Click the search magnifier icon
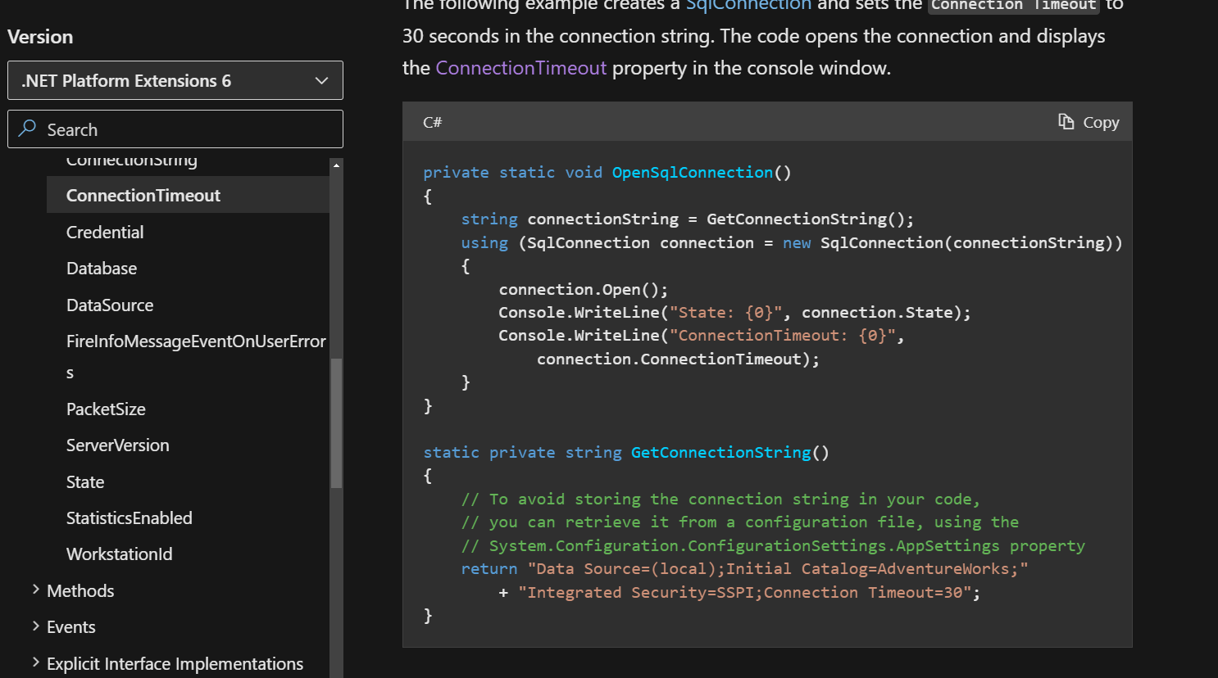 tap(28, 129)
